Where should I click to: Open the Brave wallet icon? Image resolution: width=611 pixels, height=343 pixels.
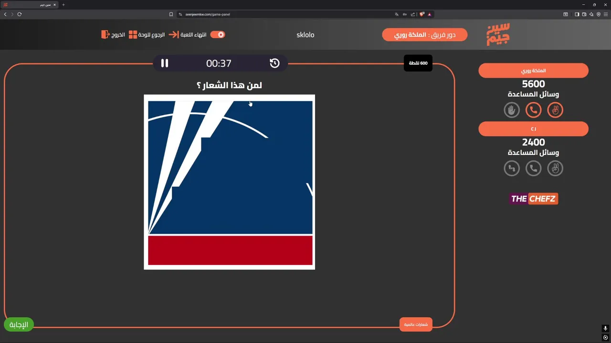click(x=584, y=14)
